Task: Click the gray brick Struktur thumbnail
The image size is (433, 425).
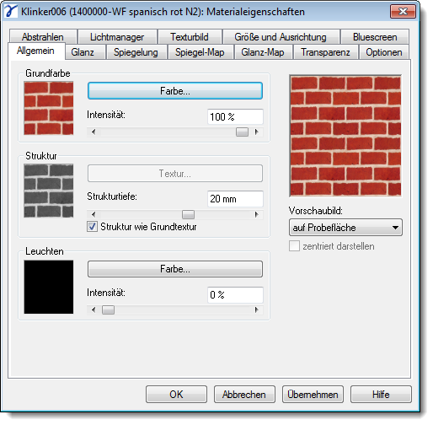Action: [49, 191]
